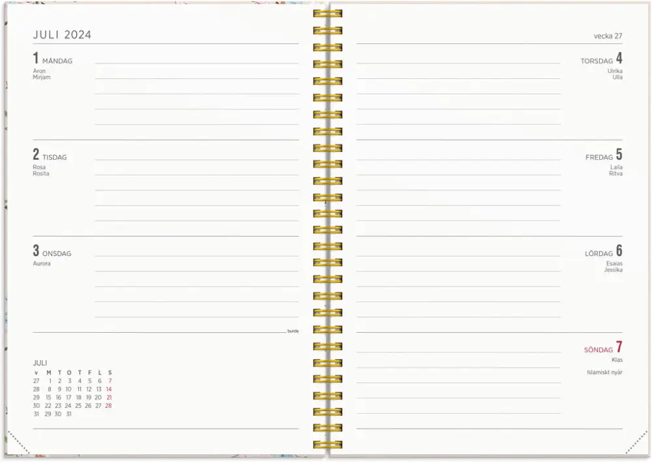The width and height of the screenshot is (652, 462).
Task: Click name 'Rosita' under Tuesday
Action: click(x=40, y=174)
